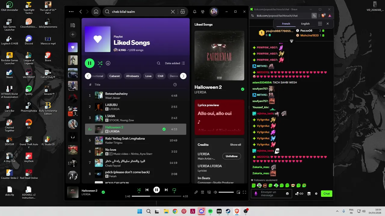Open the Cauchemar album cover in sidebar
385x216 pixels.
point(219,55)
